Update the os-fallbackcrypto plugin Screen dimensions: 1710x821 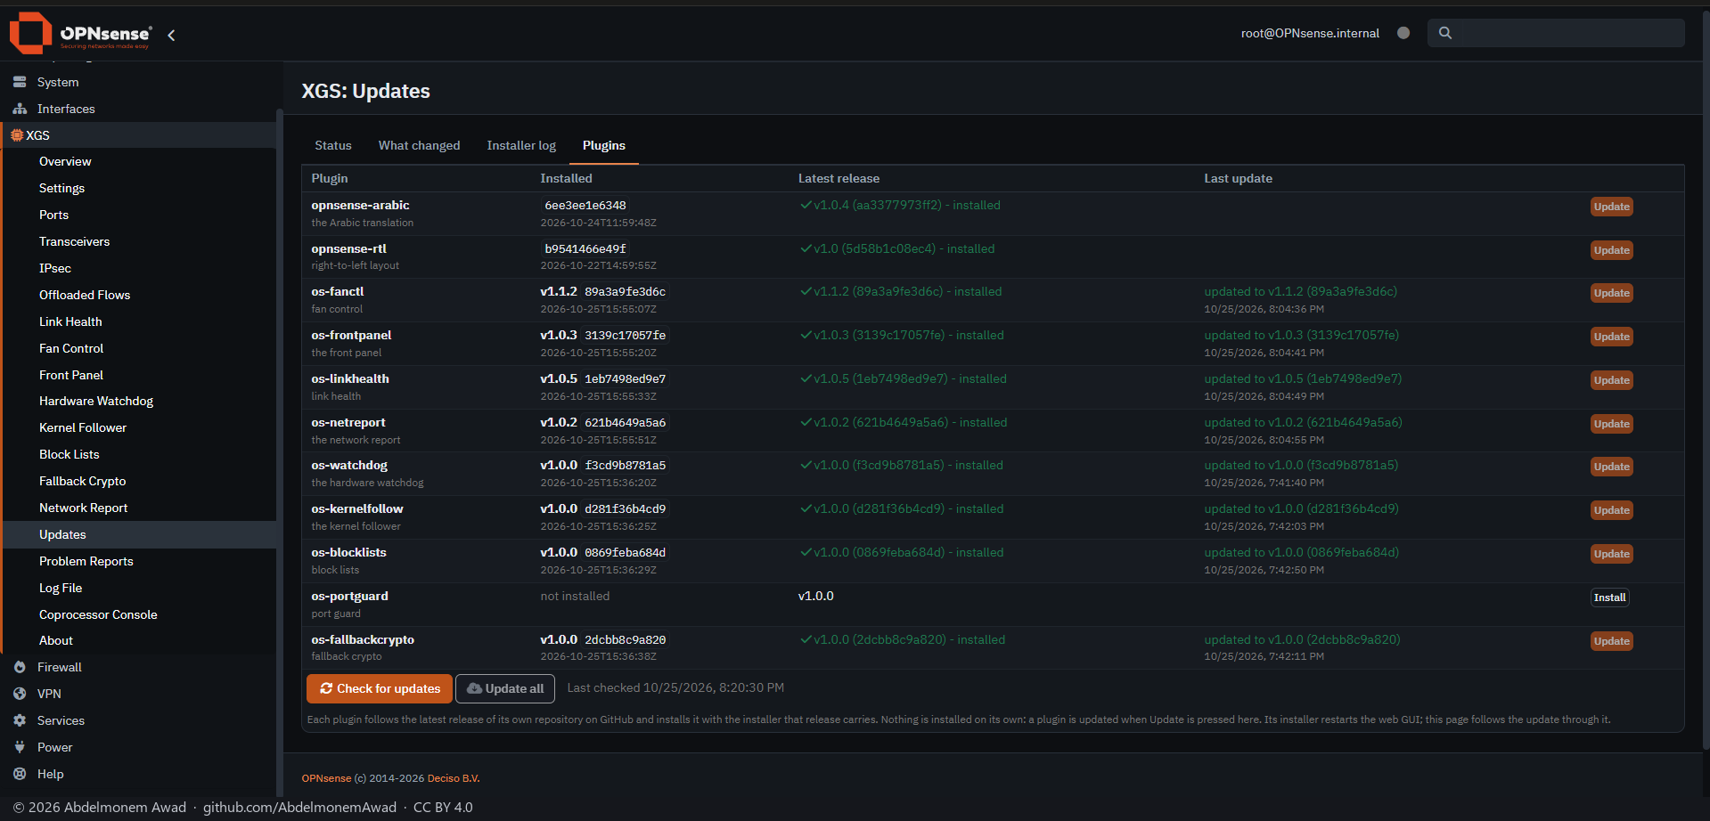[1611, 641]
